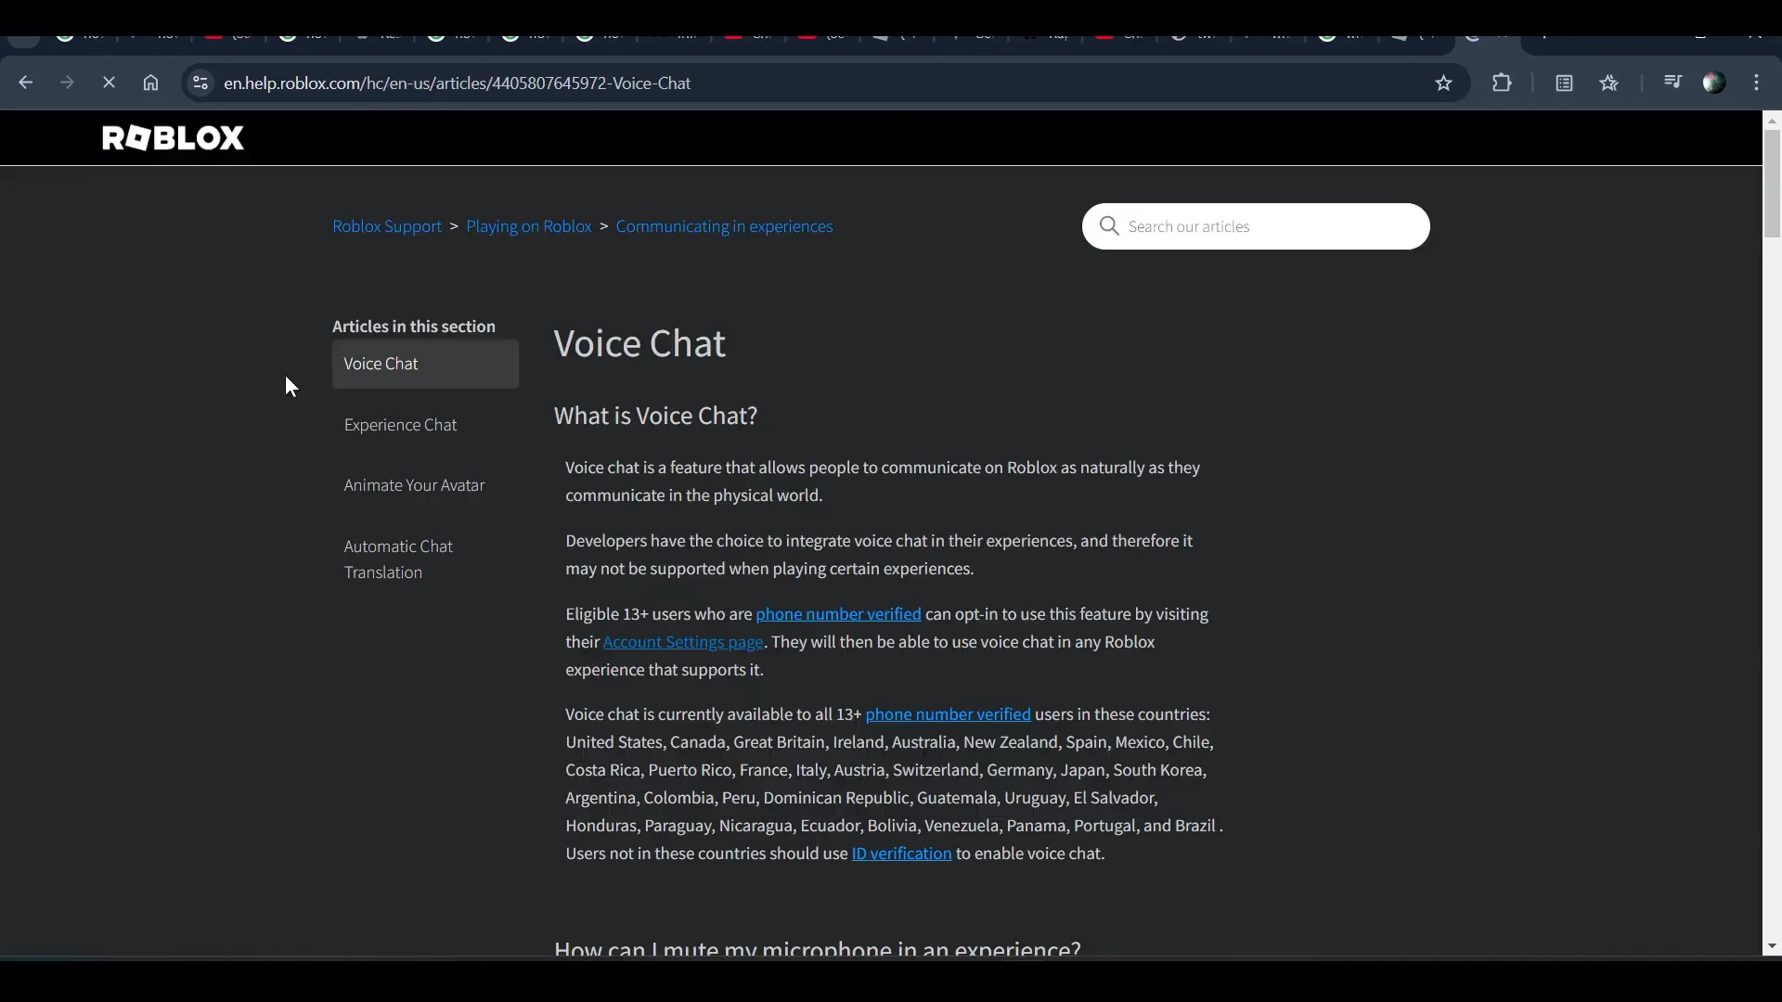Click the vertical scrollbar thumb
The height and width of the screenshot is (1002, 1782).
[x=1773, y=184]
